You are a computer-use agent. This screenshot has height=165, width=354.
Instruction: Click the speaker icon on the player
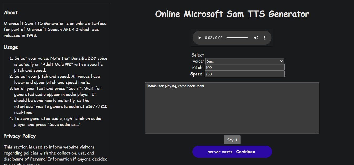point(256,37)
